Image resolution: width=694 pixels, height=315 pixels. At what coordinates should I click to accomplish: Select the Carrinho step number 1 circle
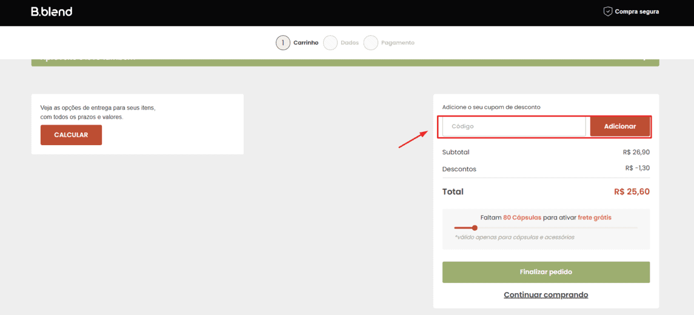pos(283,43)
